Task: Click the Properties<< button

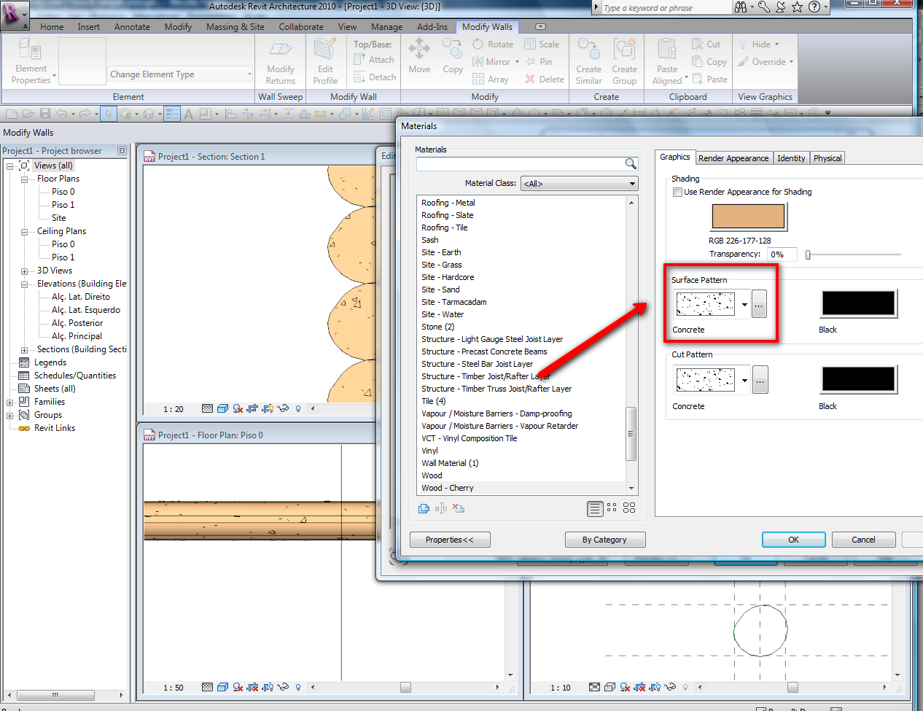Action: (450, 540)
